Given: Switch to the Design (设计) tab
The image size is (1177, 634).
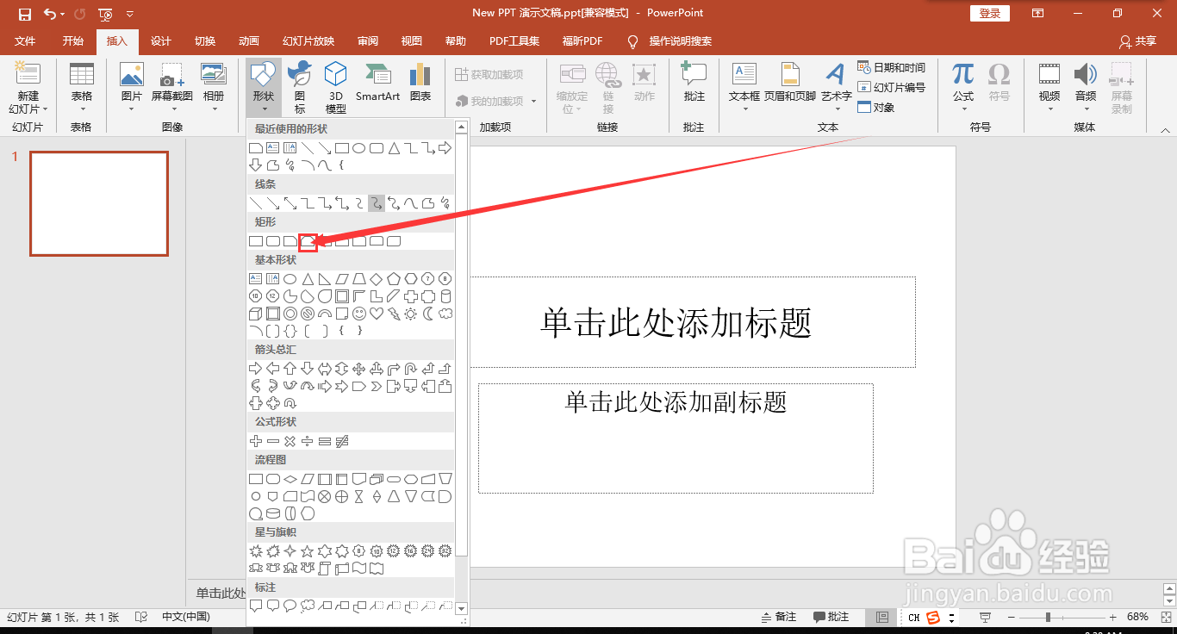Looking at the screenshot, I should tap(161, 40).
